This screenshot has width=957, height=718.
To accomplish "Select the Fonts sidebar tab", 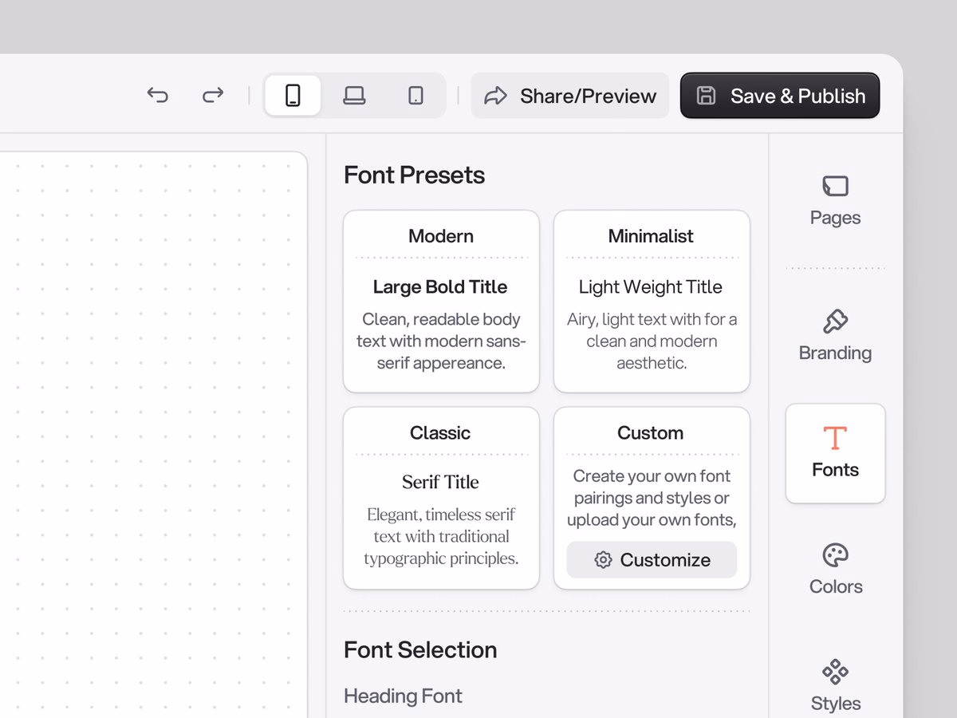I will pyautogui.click(x=835, y=453).
